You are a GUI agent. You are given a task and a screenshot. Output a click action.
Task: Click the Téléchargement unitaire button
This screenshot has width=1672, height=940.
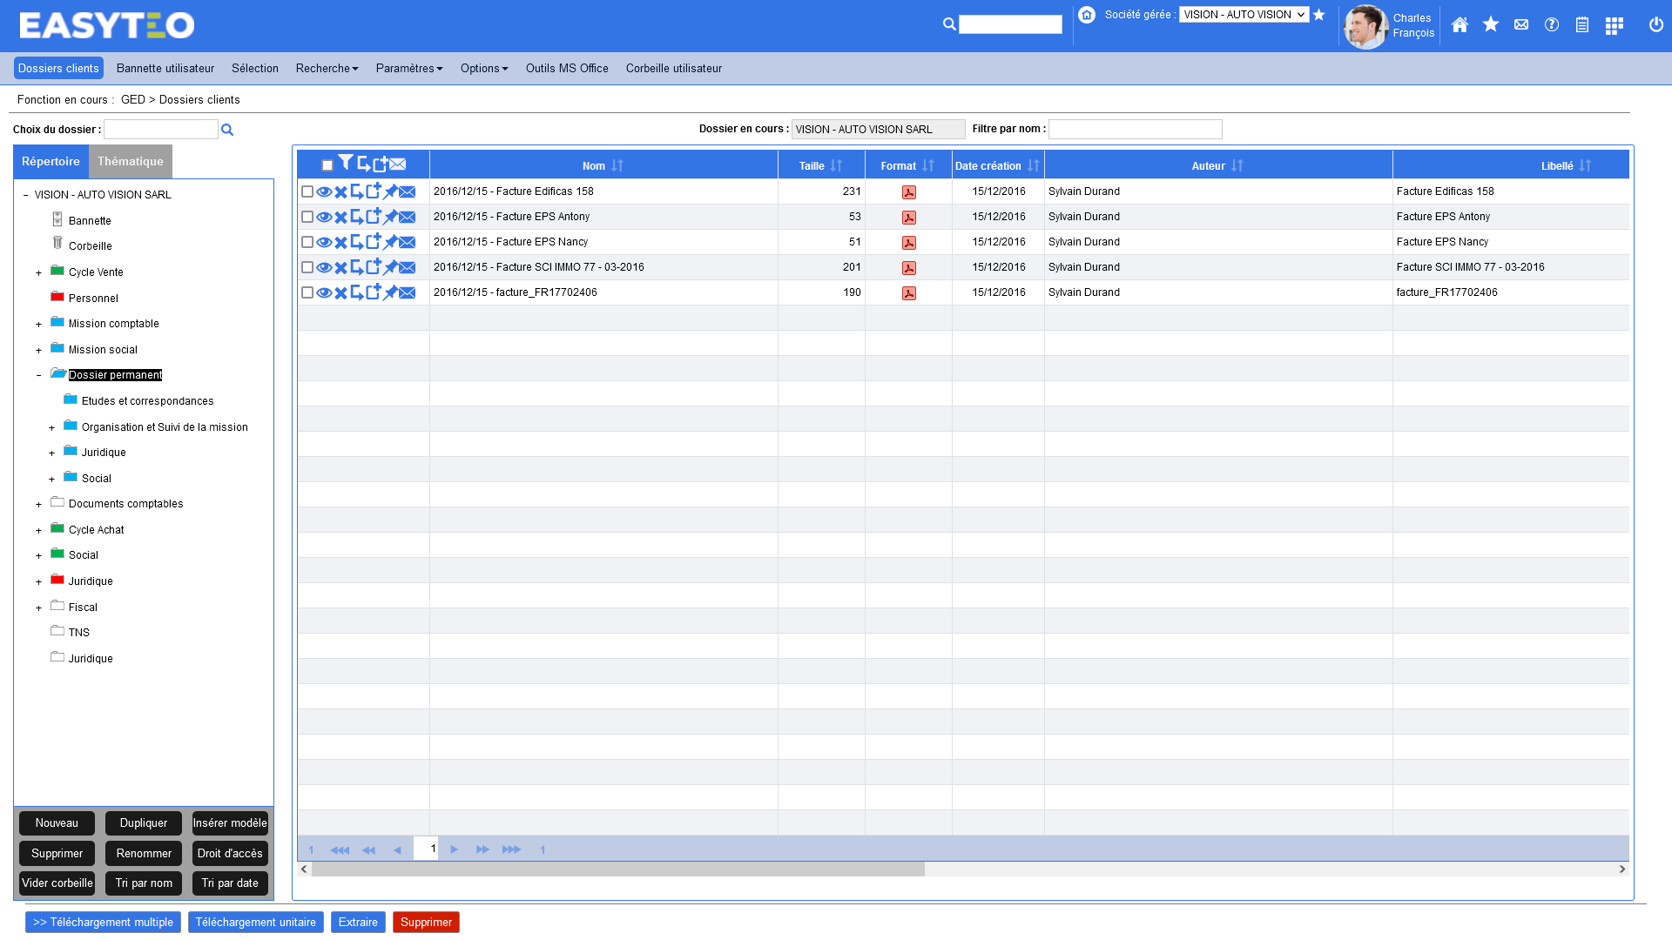(255, 923)
